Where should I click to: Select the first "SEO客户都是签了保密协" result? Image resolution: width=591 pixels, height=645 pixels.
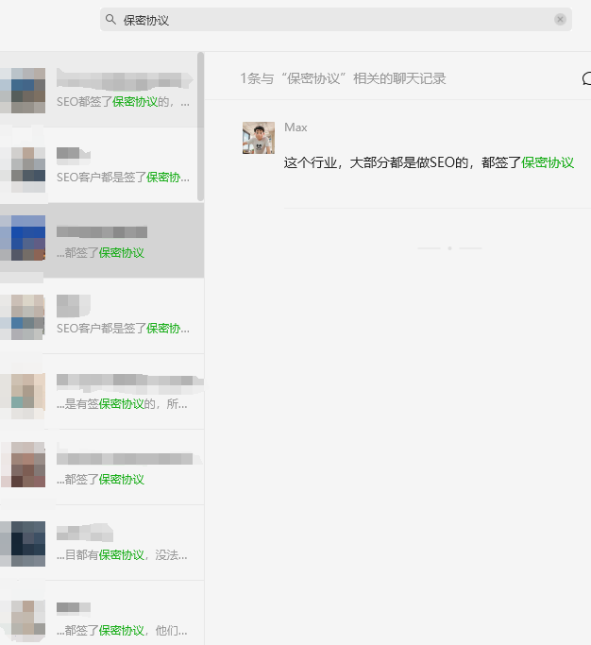pyautogui.click(x=102, y=165)
